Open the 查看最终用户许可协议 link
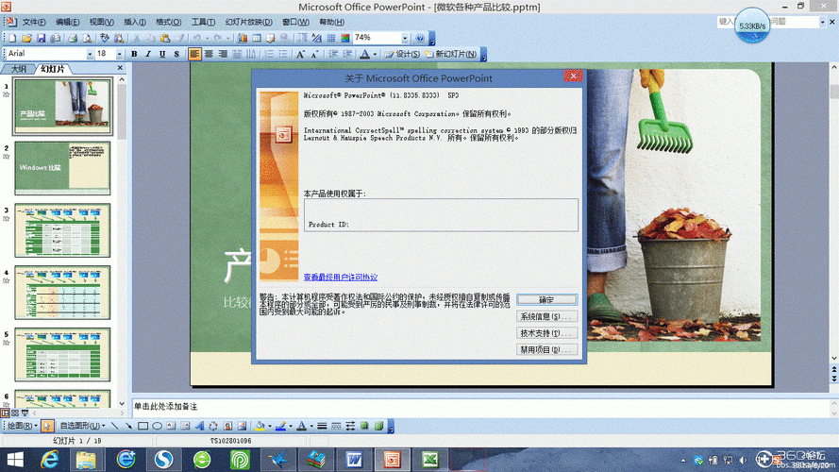Viewport: 839px width, 472px height. tap(341, 278)
